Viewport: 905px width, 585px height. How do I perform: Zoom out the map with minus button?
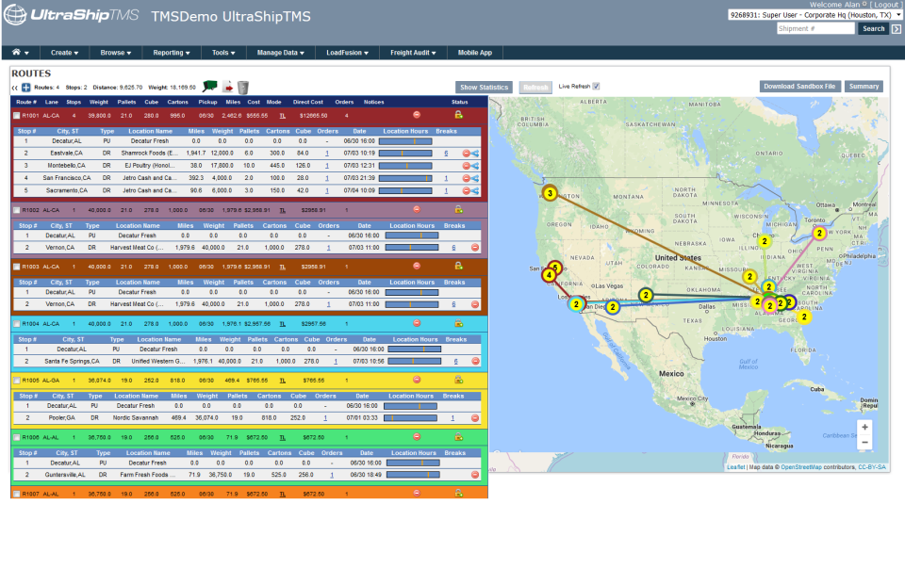tap(864, 443)
